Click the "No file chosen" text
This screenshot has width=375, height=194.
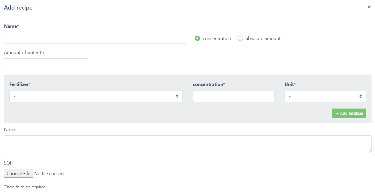coord(49,174)
